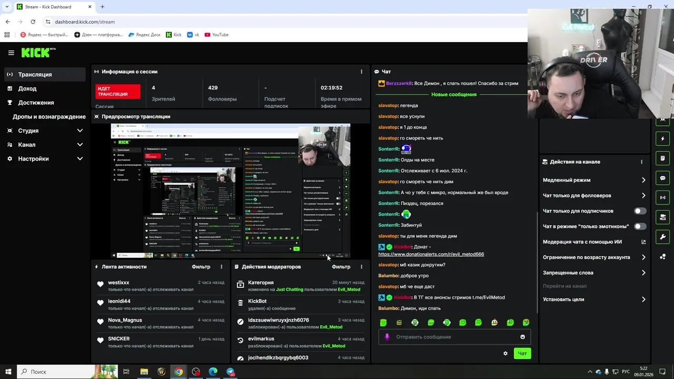Click Nova_Magnus in activity feed
Image resolution: width=674 pixels, height=379 pixels.
coord(125,320)
